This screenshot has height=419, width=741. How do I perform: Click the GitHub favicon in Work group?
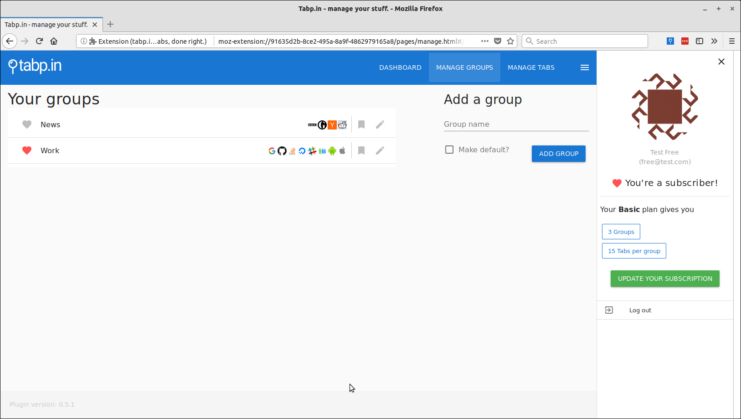tap(282, 151)
